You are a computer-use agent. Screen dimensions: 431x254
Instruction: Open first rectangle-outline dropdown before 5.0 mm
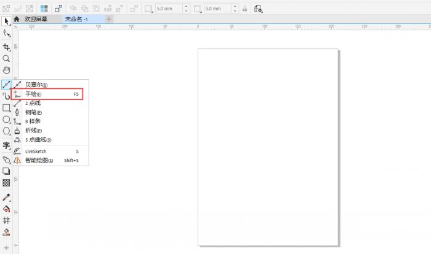(149, 9)
